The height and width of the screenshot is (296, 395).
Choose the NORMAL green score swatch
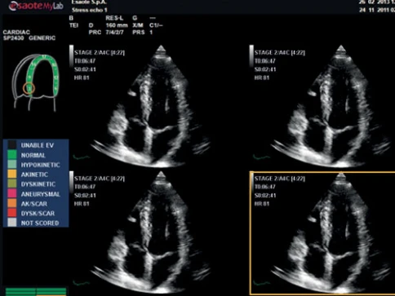(11, 155)
